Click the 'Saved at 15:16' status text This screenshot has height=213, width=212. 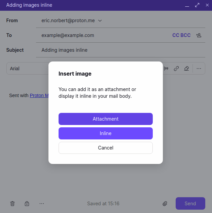tap(103, 204)
